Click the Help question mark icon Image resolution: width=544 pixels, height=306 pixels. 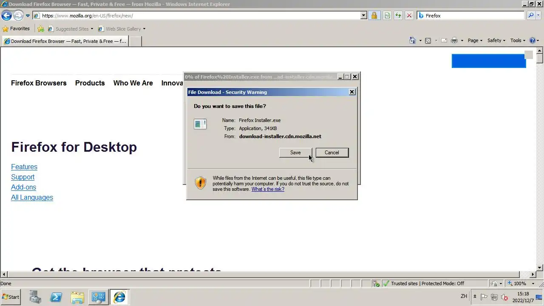[x=533, y=40]
